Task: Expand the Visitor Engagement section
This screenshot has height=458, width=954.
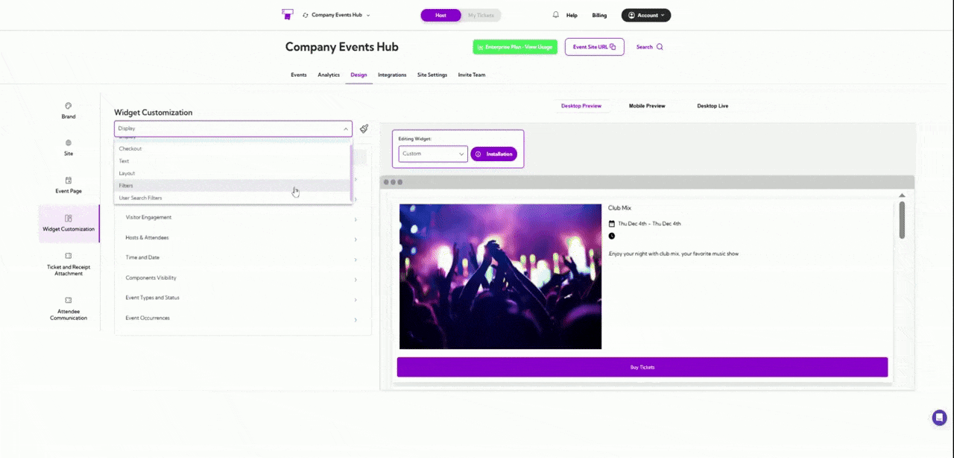Action: tap(242, 218)
